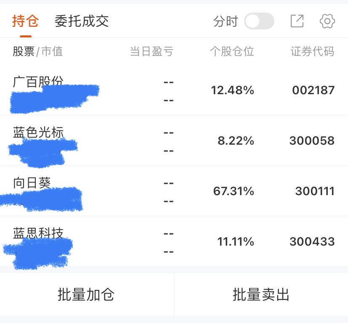Sort by 股票/市值 column header
Image resolution: width=348 pixels, height=323 pixels.
point(37,51)
